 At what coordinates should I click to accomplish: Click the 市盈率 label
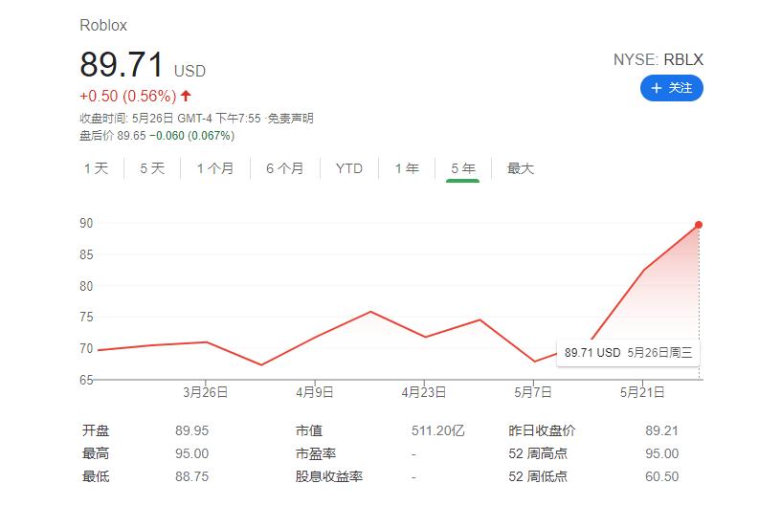tap(316, 453)
